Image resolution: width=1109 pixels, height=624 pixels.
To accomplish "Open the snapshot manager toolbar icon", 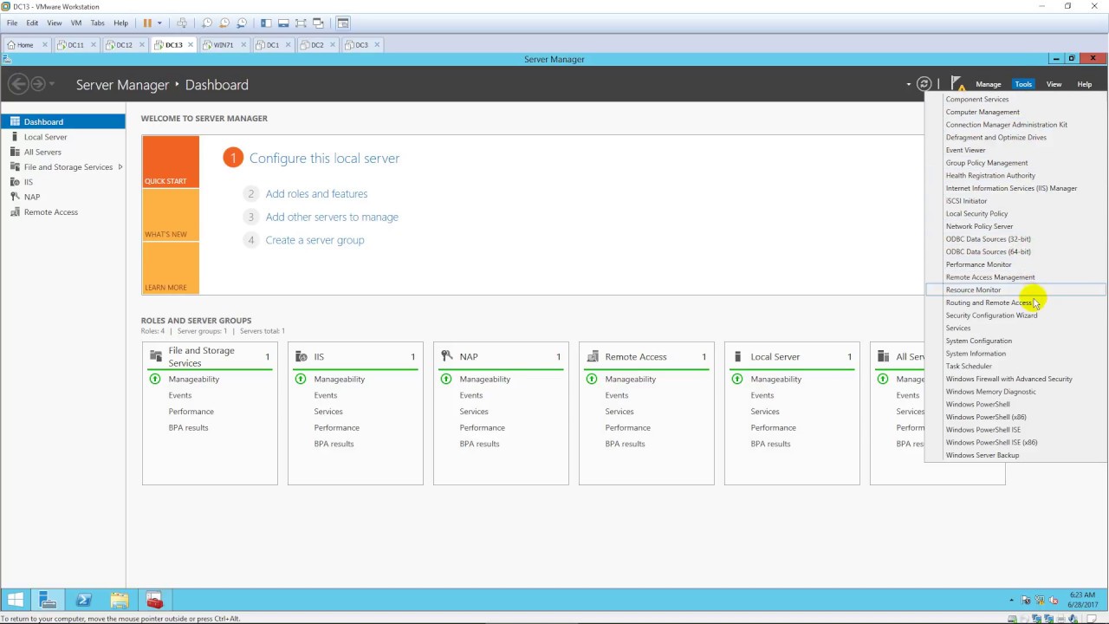I will (x=242, y=23).
